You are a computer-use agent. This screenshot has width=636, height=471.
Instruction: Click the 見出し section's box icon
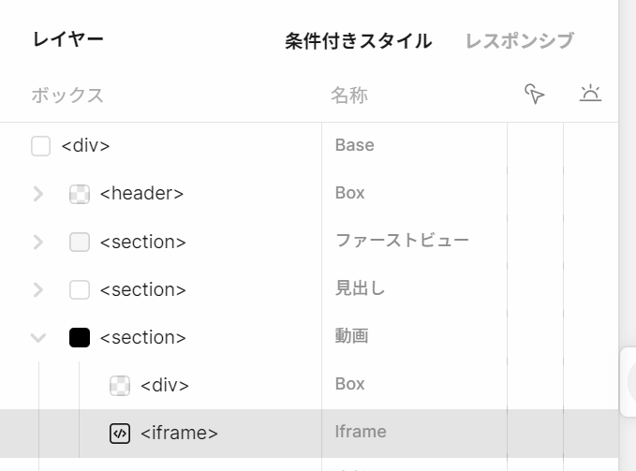click(x=80, y=289)
